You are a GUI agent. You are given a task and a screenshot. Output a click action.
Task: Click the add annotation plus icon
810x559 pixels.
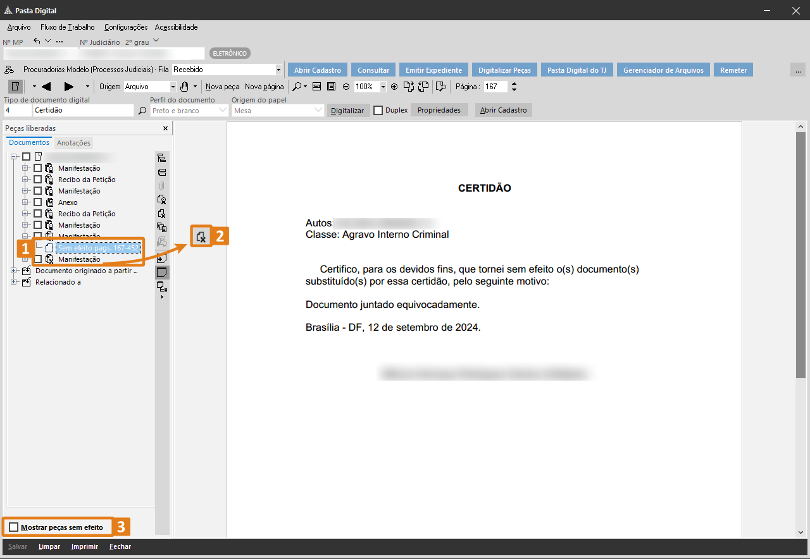coord(162,259)
